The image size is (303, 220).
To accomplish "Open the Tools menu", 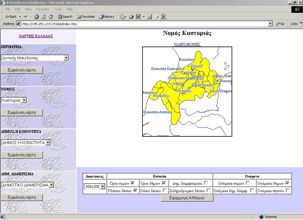I will [x=58, y=9].
